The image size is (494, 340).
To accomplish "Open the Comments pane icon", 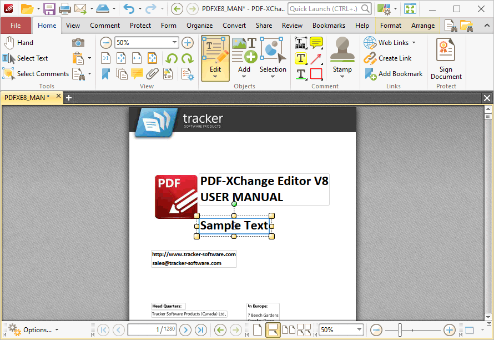I will 137,74.
